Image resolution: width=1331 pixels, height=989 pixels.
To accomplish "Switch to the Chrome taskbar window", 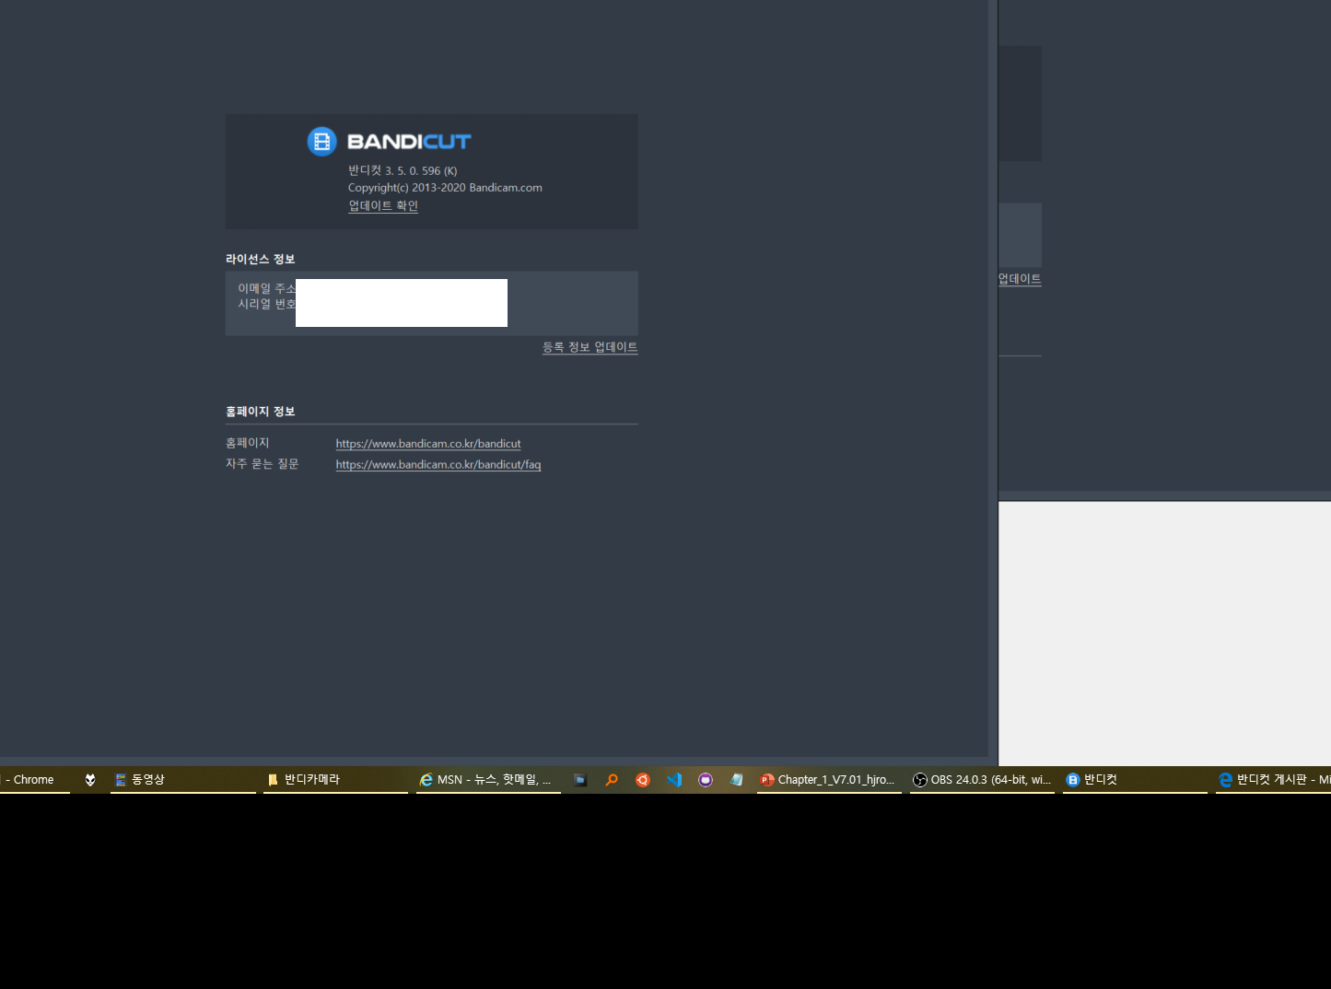I will click(34, 780).
